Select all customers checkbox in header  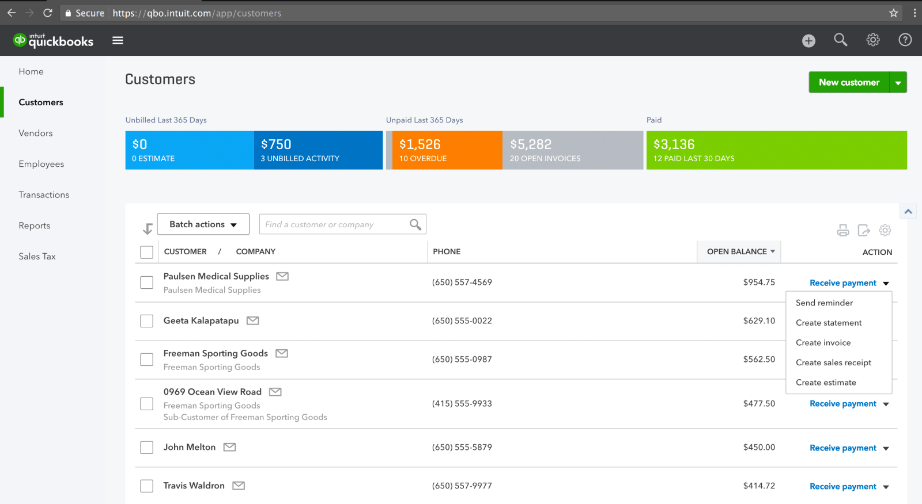pos(147,252)
